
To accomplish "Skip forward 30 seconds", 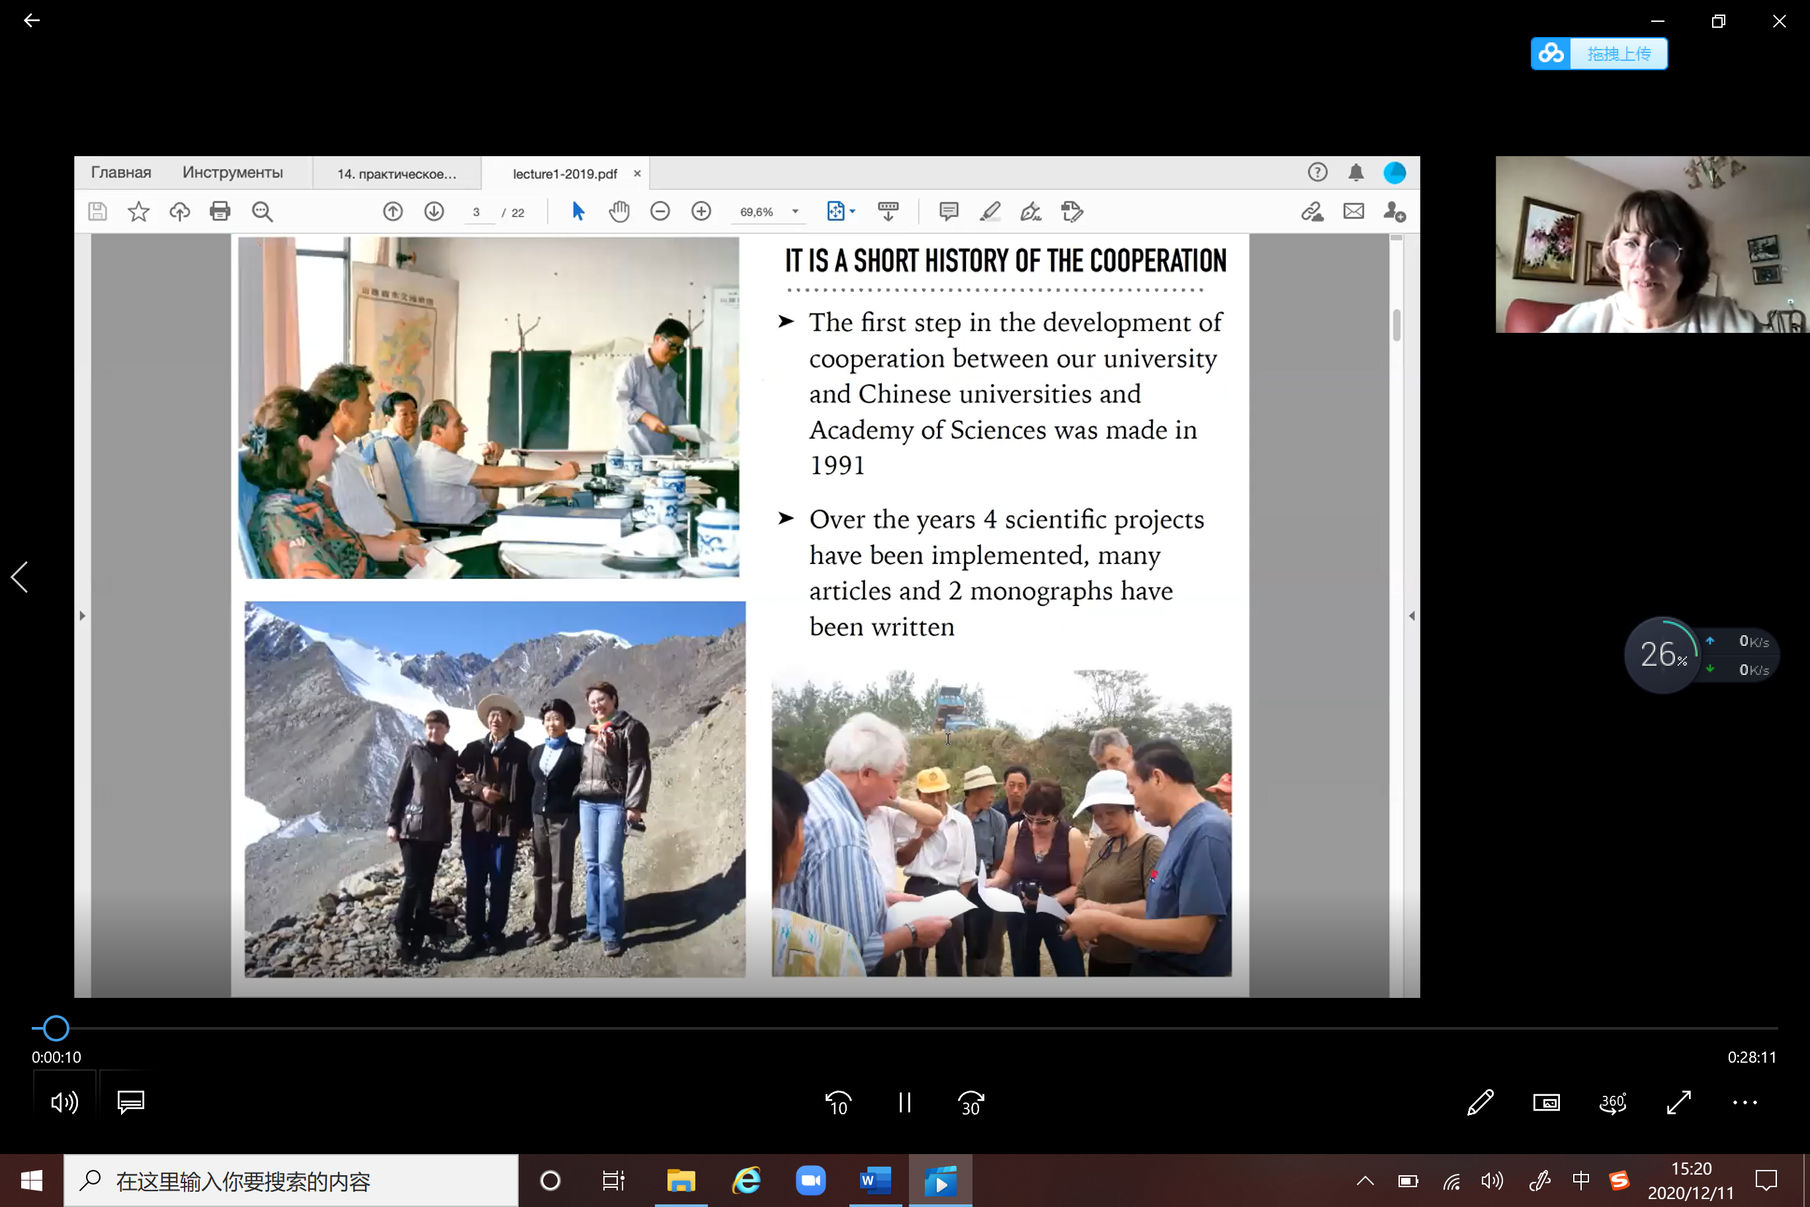I will click(971, 1102).
